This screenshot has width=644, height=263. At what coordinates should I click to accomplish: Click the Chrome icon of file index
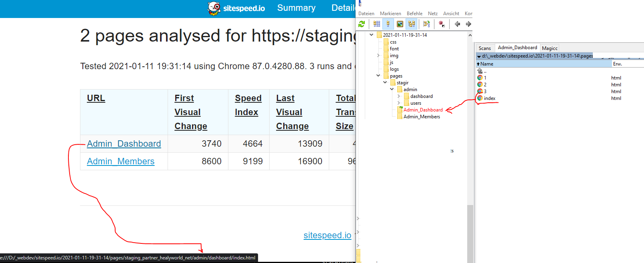tap(480, 98)
